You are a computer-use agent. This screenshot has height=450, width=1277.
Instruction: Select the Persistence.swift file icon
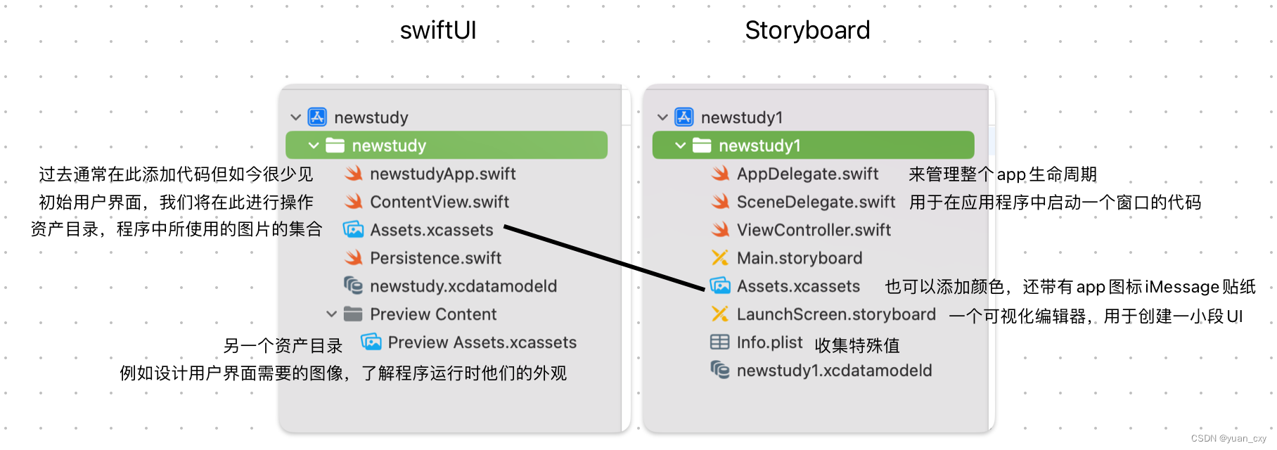point(355,258)
